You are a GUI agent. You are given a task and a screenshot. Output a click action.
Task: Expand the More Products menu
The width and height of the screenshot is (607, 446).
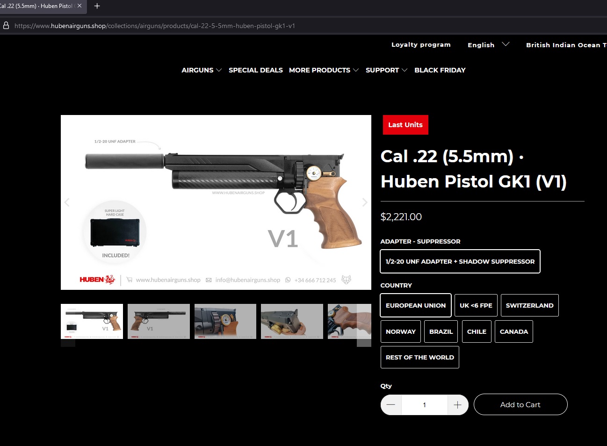324,70
